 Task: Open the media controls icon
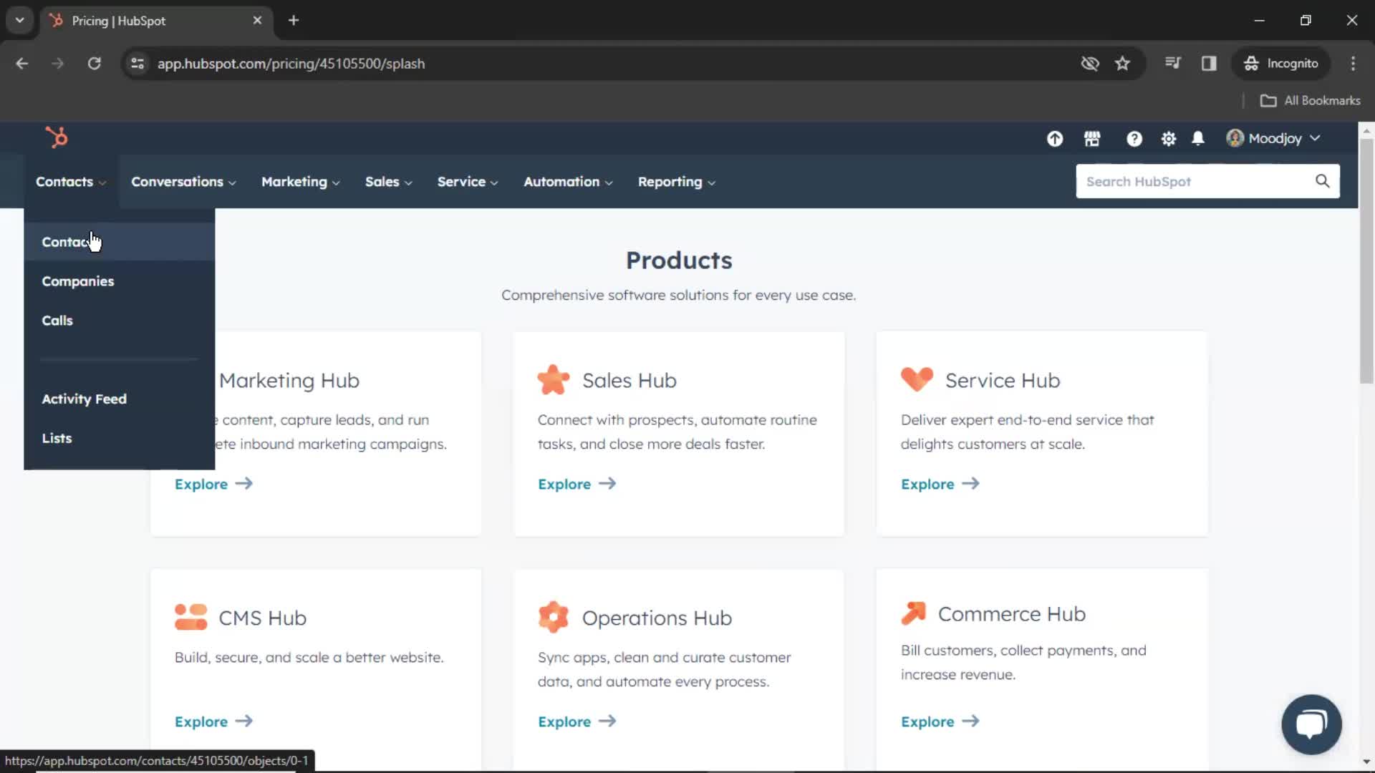point(1172,64)
